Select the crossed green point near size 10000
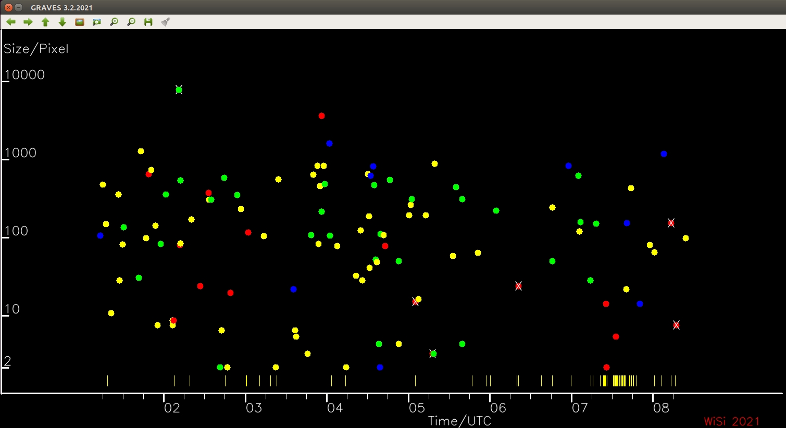The width and height of the screenshot is (786, 428). click(x=179, y=90)
